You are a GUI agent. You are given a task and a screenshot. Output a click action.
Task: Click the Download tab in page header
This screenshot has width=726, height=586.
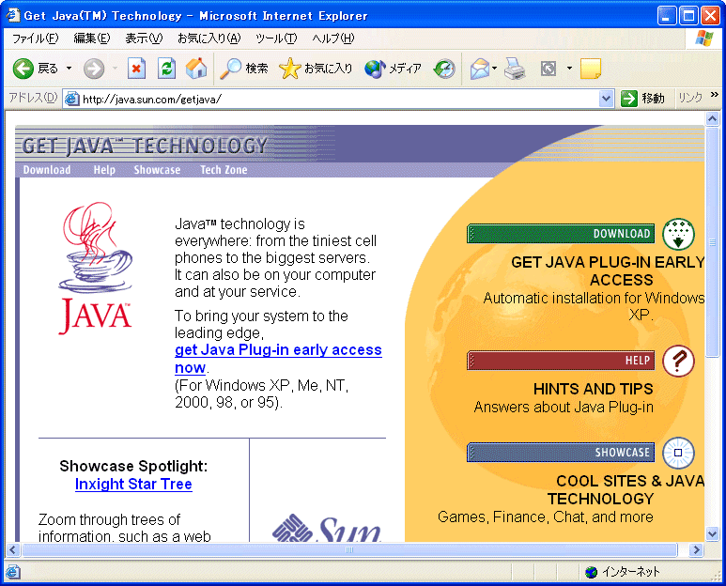[x=47, y=170]
